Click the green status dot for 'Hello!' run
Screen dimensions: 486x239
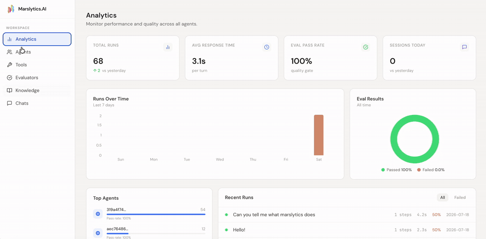point(226,230)
